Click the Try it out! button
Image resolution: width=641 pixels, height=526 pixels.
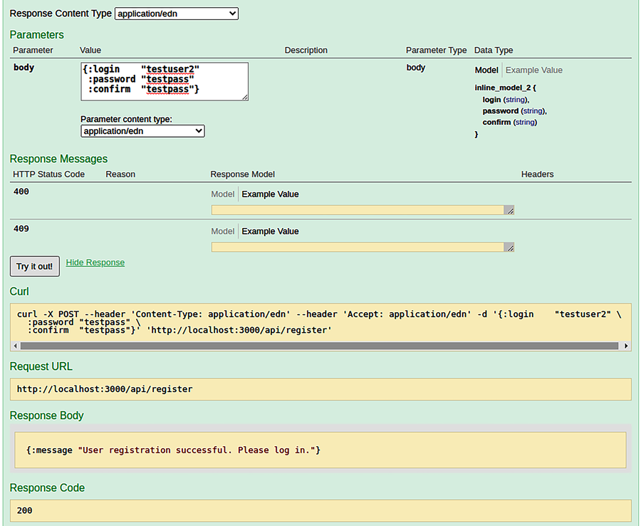click(x=35, y=267)
